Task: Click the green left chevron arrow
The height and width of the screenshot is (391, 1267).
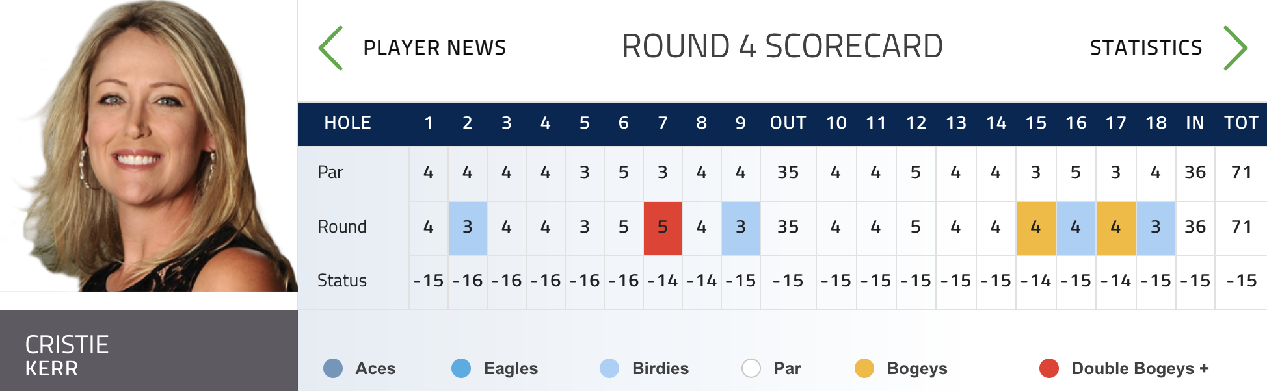Action: (x=330, y=48)
